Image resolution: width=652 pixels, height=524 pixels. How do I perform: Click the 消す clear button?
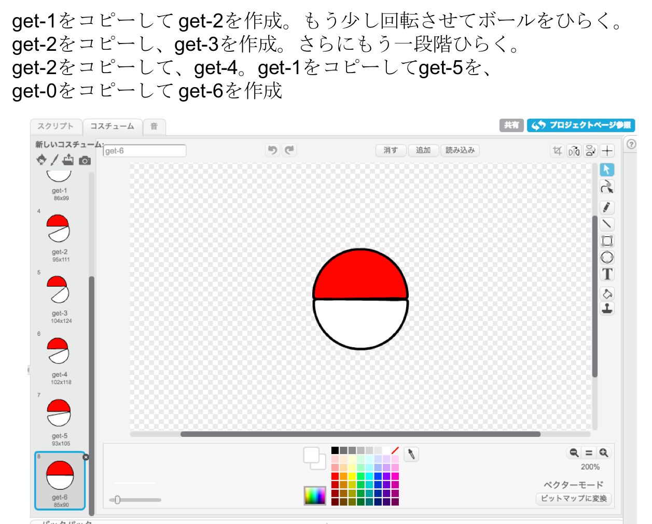tap(391, 150)
